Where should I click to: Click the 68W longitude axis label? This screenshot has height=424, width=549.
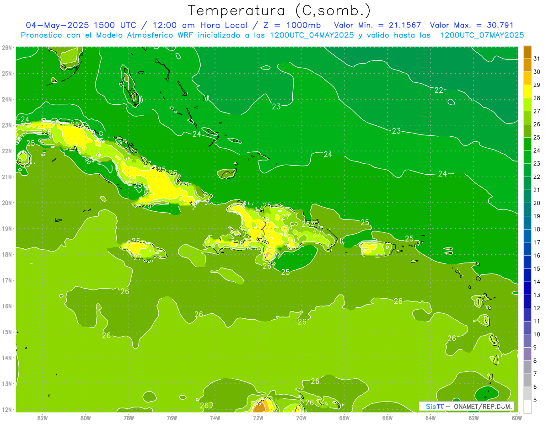coord(344,418)
